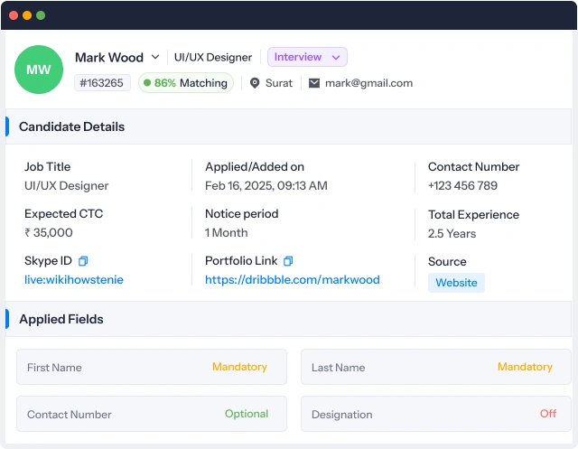The width and height of the screenshot is (578, 449).
Task: Click the Contact Number label in Candidate Details
Action: (473, 166)
